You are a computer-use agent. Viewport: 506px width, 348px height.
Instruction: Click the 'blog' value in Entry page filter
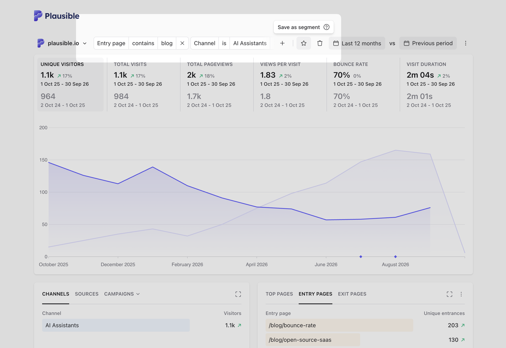click(x=167, y=43)
